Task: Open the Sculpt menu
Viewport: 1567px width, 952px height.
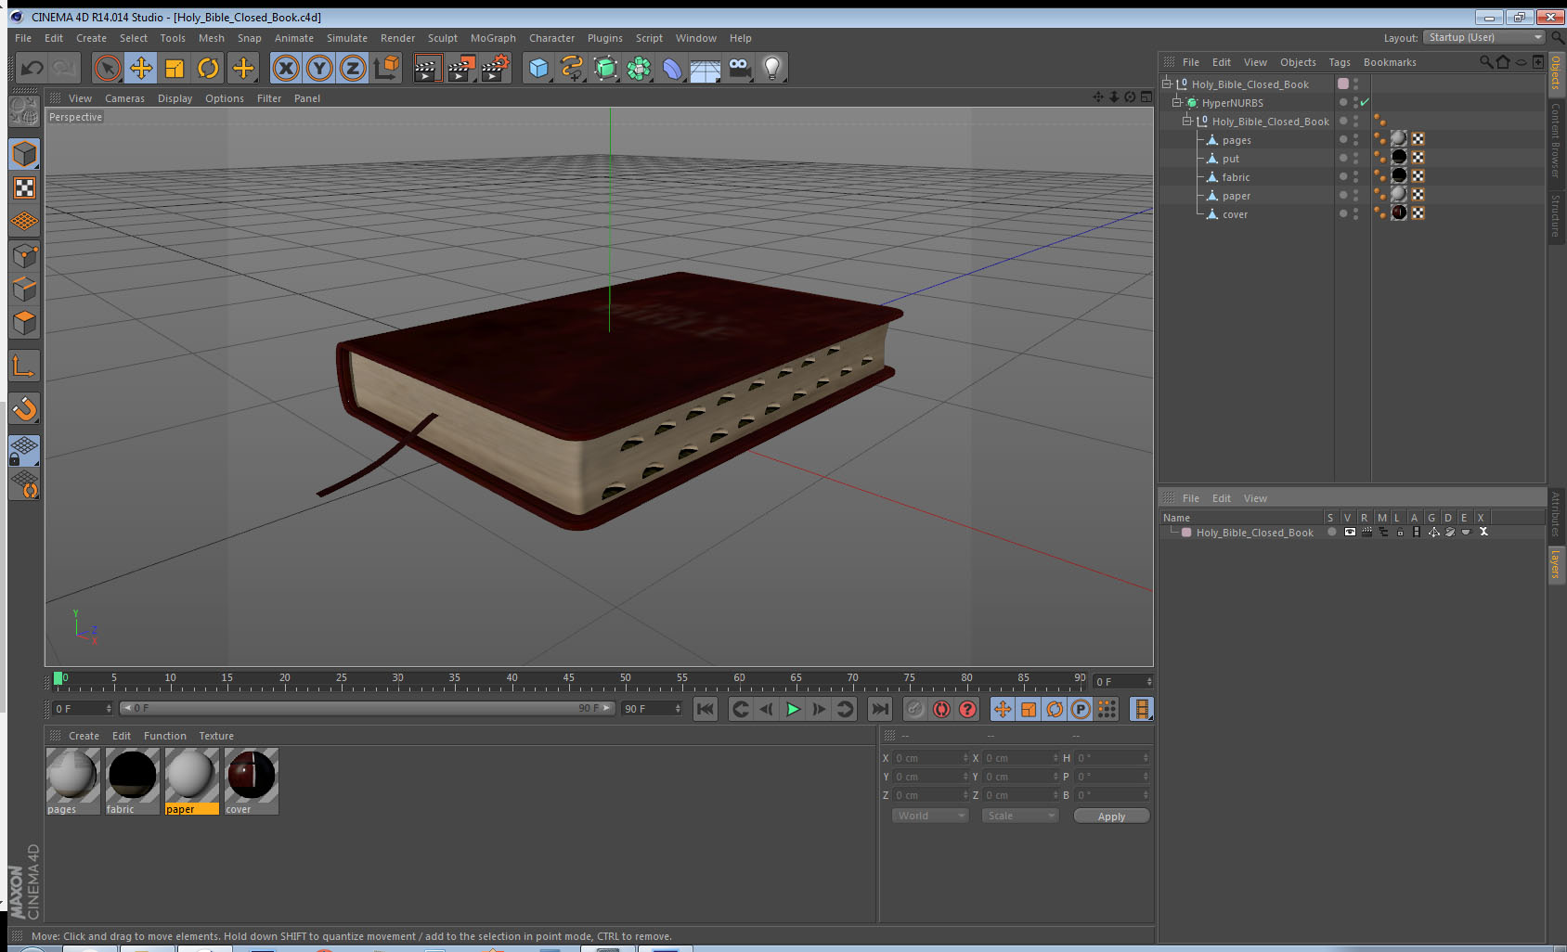Action: click(442, 38)
